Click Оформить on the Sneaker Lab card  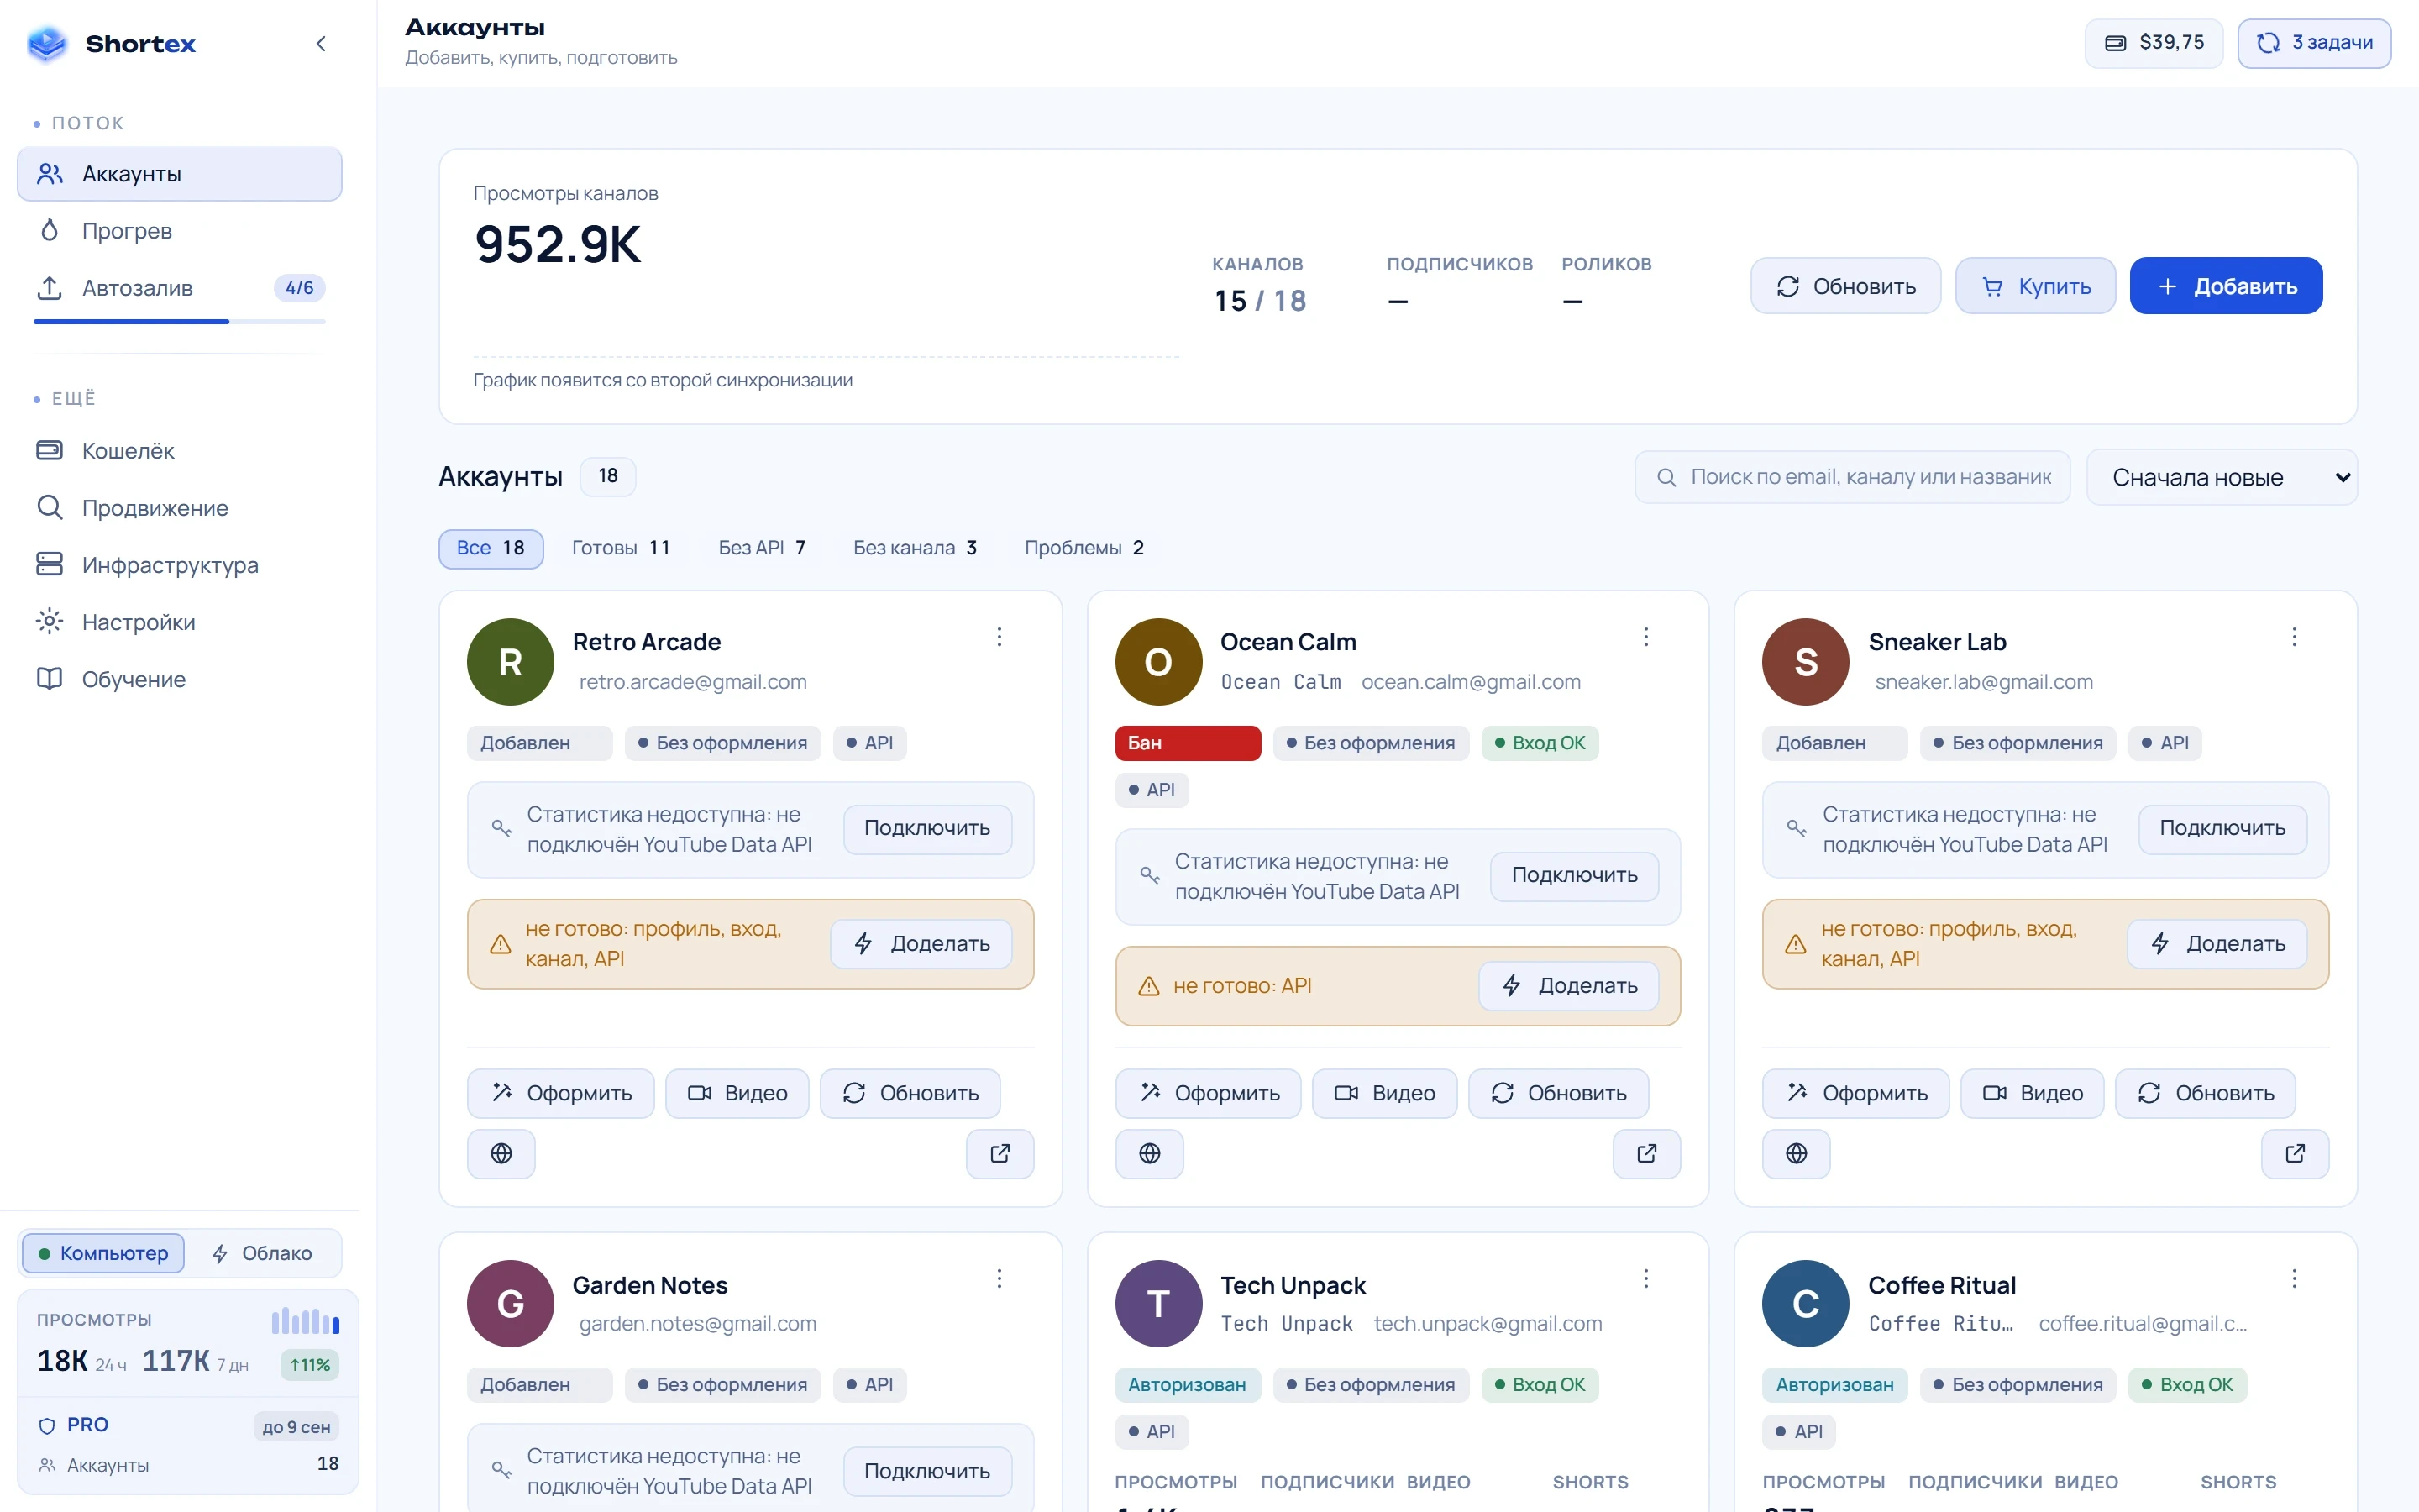coord(1855,1094)
